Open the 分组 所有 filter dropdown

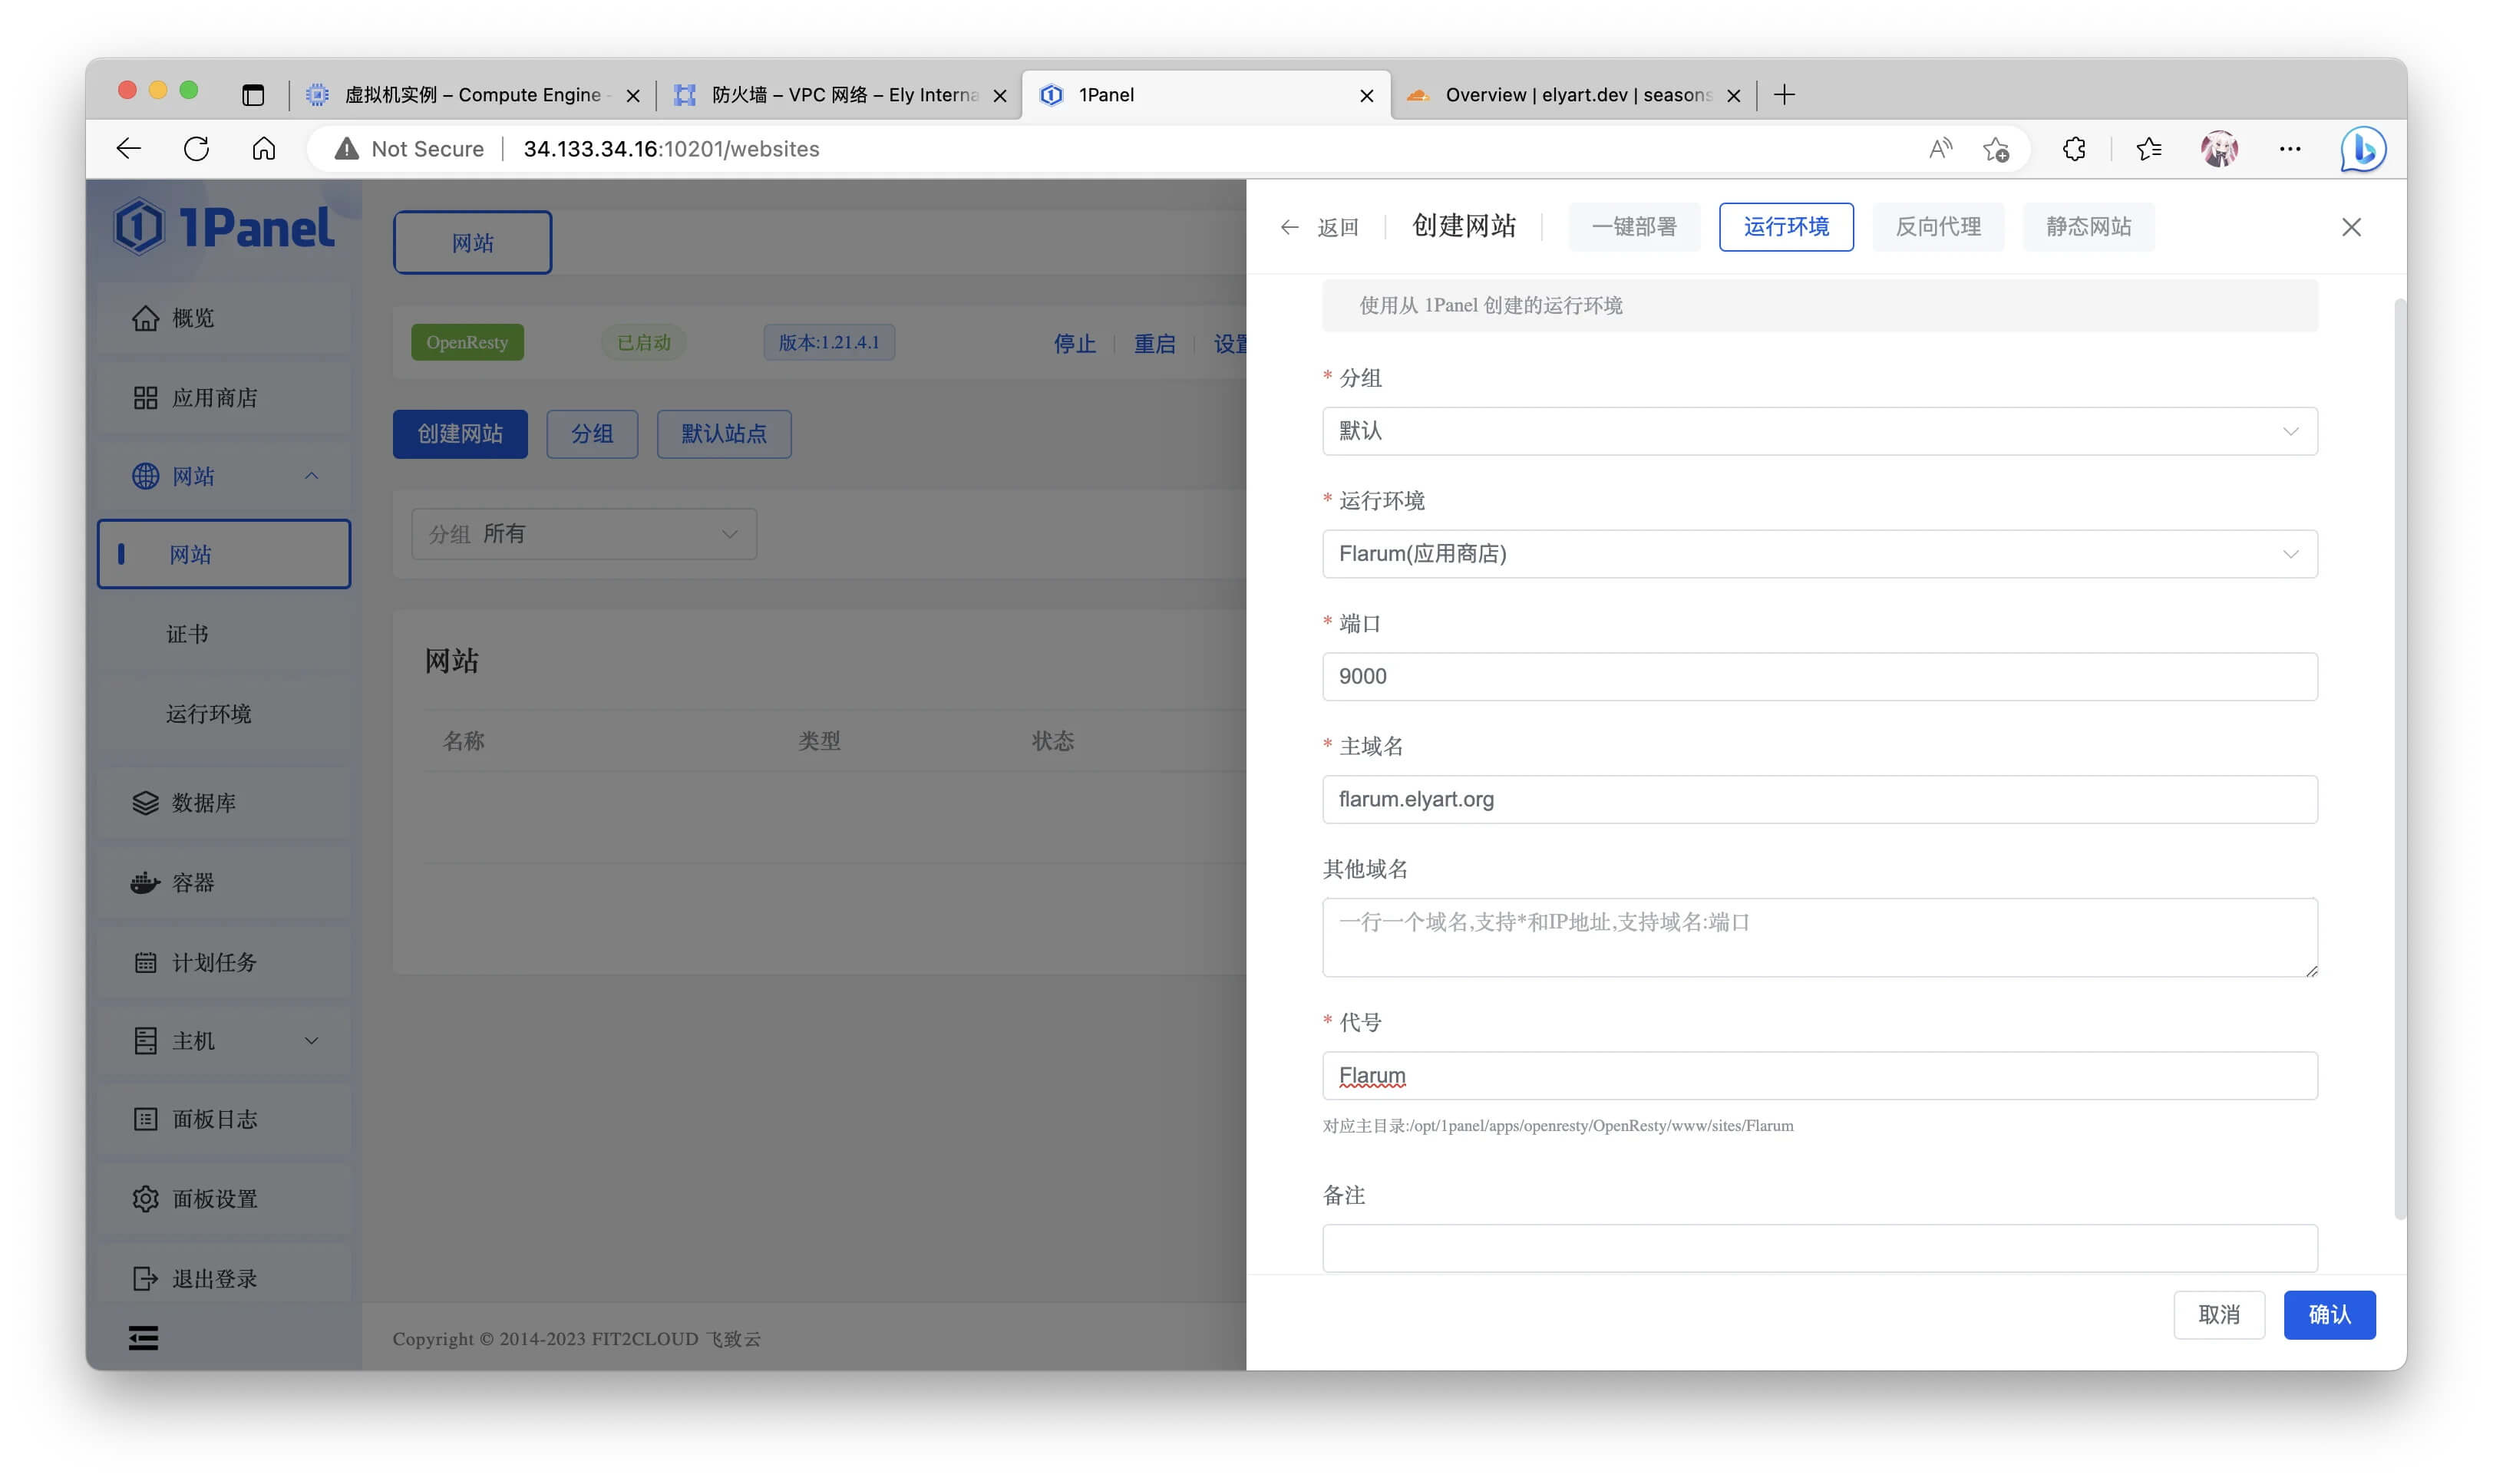point(584,534)
